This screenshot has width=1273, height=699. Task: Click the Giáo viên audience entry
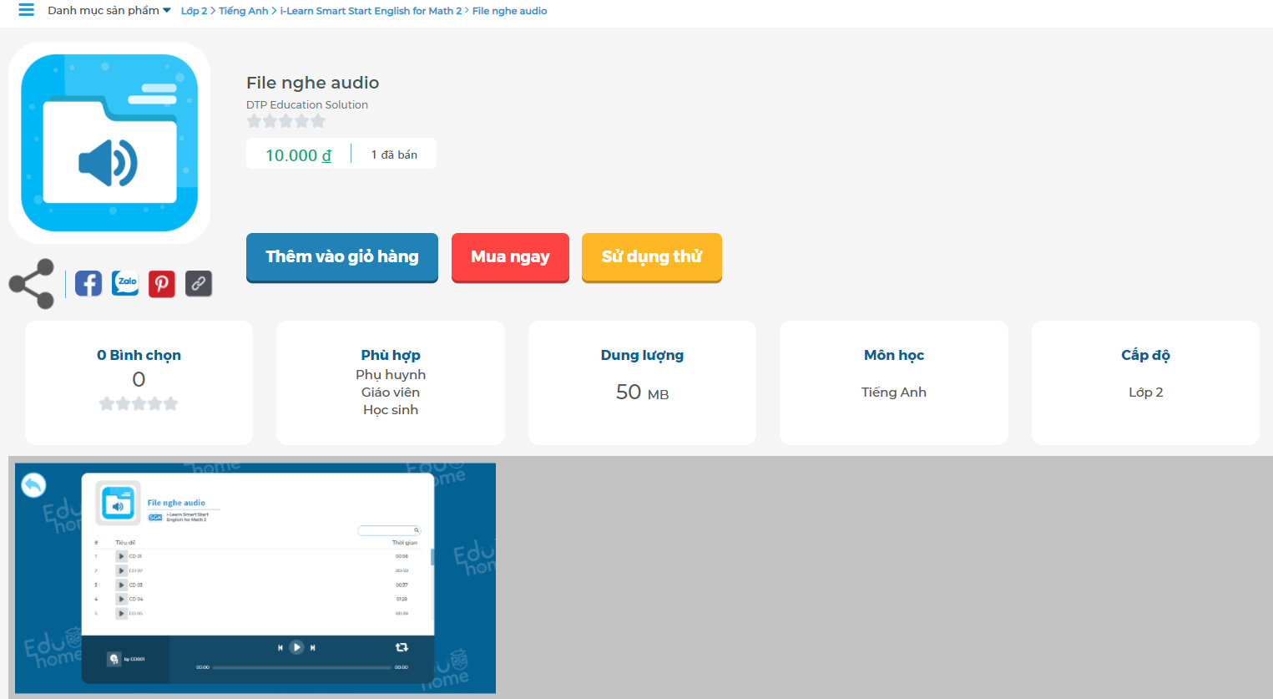[x=391, y=393]
